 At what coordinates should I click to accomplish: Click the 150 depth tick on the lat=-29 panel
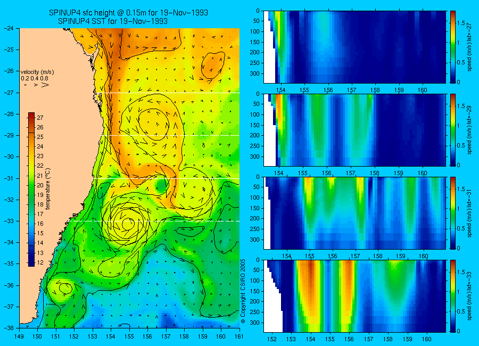click(x=255, y=125)
